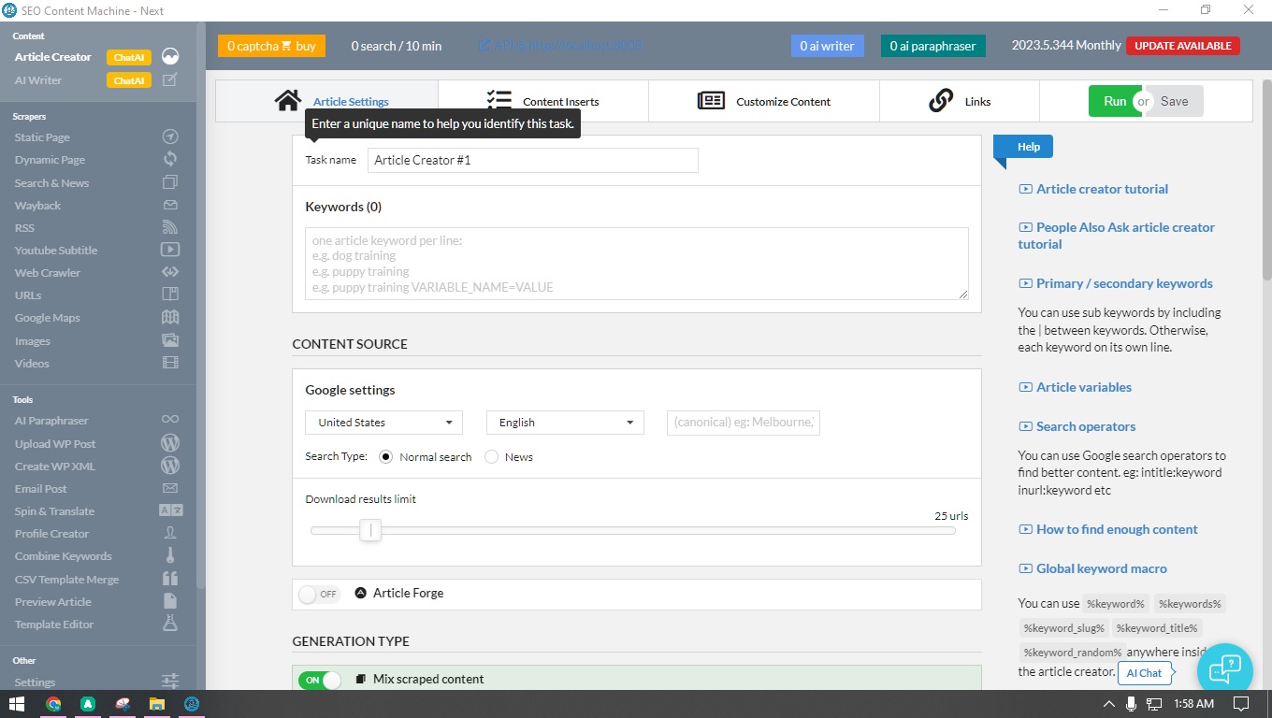Open the English language dropdown
The image size is (1272, 718).
(x=564, y=422)
